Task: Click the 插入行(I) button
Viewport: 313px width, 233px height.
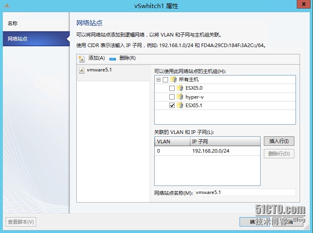Action: (x=279, y=141)
